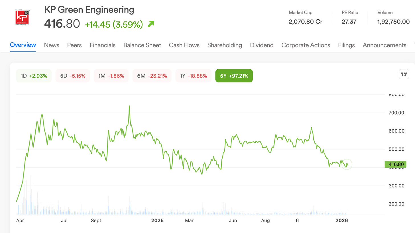The height and width of the screenshot is (233, 415).
Task: Click the 800.00 y-axis label
Action: coord(397,95)
